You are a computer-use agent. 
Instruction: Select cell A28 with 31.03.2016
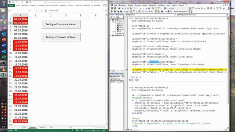[21, 121]
